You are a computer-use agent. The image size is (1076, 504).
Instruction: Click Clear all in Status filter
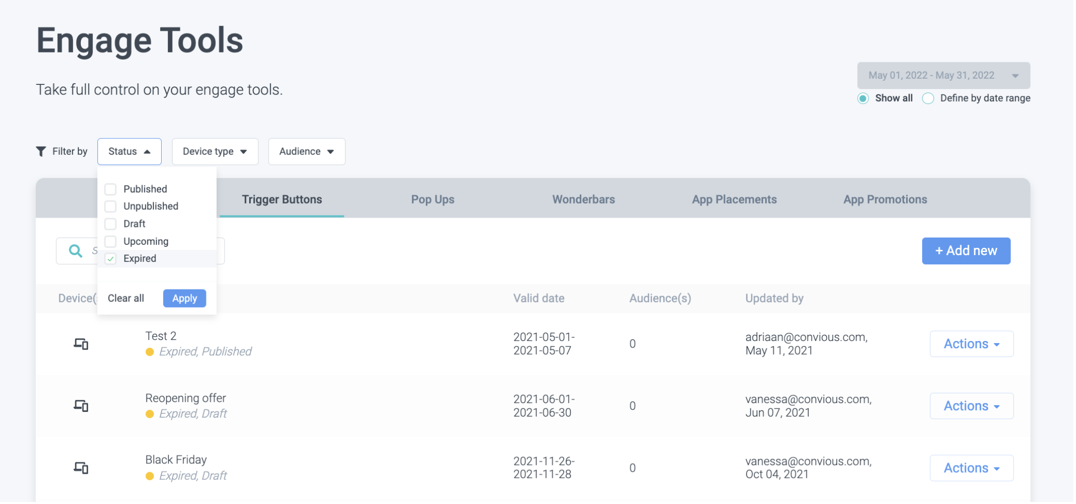pyautogui.click(x=126, y=298)
